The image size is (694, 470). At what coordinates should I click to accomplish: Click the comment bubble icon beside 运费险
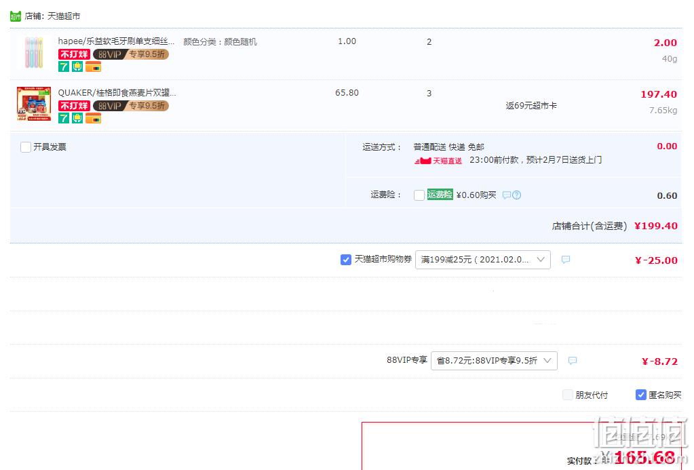507,195
